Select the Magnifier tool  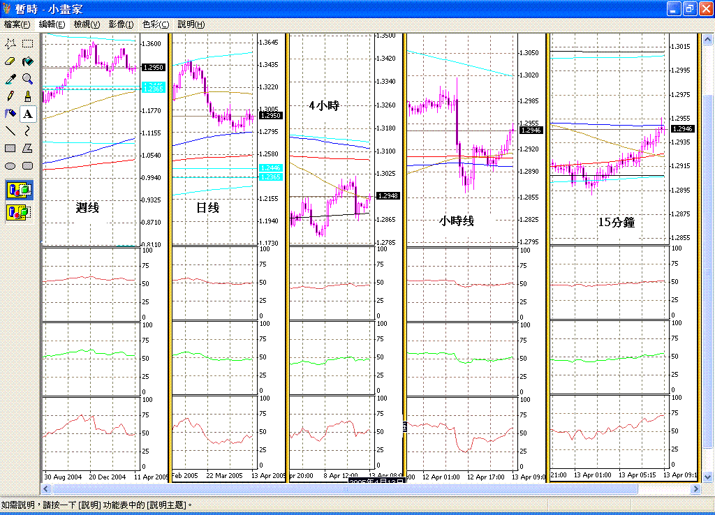[28, 79]
